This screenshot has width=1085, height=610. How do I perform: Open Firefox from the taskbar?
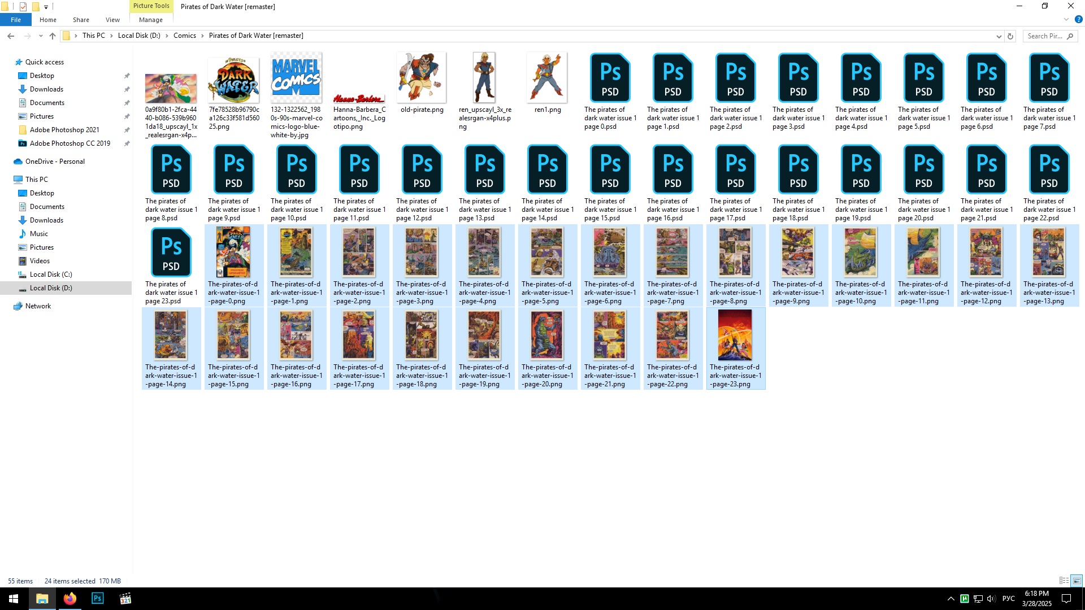click(70, 599)
